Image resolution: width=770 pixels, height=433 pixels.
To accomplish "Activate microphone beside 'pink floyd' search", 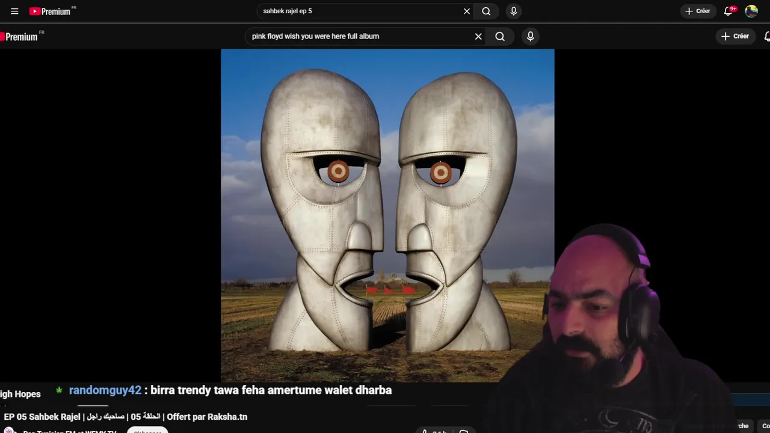I will 530,36.
